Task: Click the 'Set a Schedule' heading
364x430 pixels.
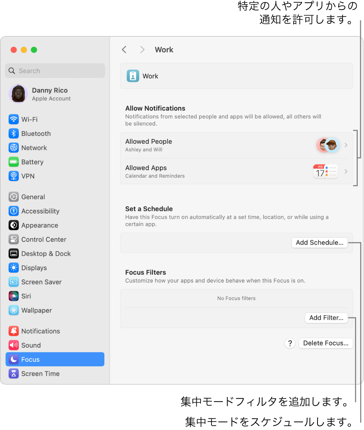Action: point(149,209)
